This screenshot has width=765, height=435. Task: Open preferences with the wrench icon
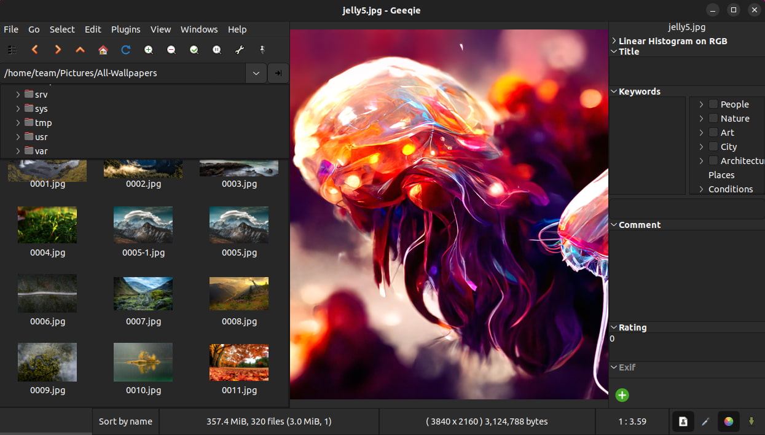(240, 50)
